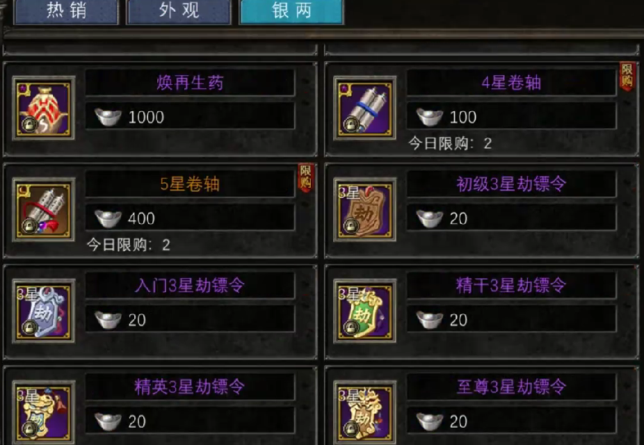Image resolution: width=644 pixels, height=445 pixels.
Task: Select the 精干3星劫镖令 green token icon
Action: (364, 311)
